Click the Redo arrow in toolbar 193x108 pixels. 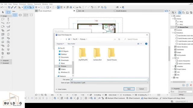pos(5,7)
